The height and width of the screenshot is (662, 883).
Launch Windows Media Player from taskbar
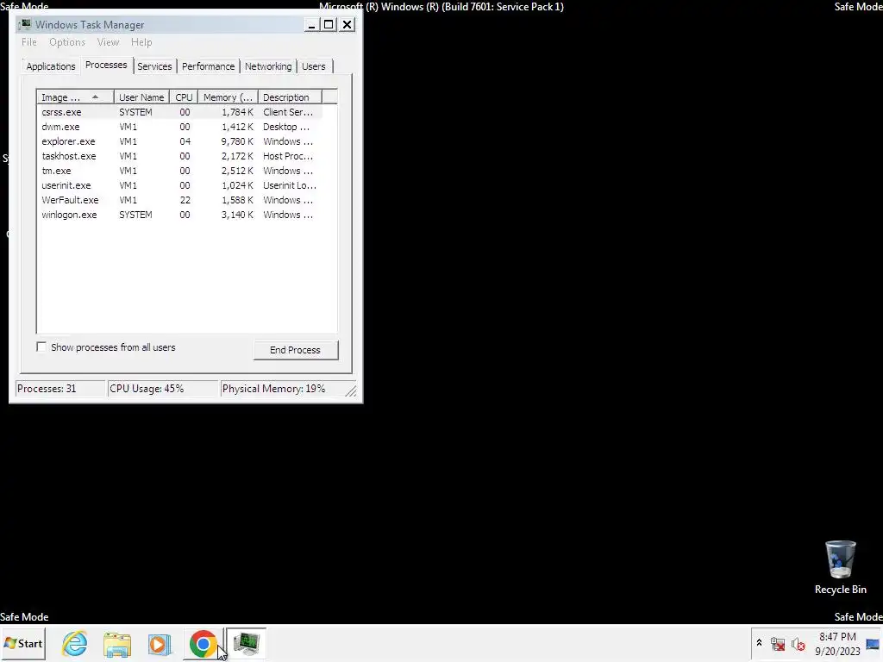coord(160,643)
